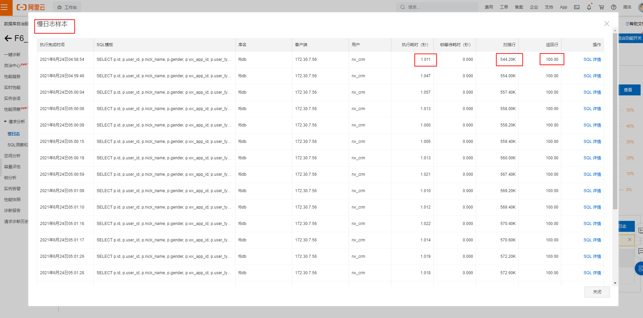Close the 慢日志样本 dialog with X
This screenshot has width=643, height=318.
coord(606,24)
